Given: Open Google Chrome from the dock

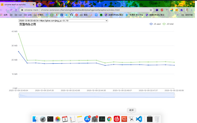Looking at the screenshot, I should point(110,119).
